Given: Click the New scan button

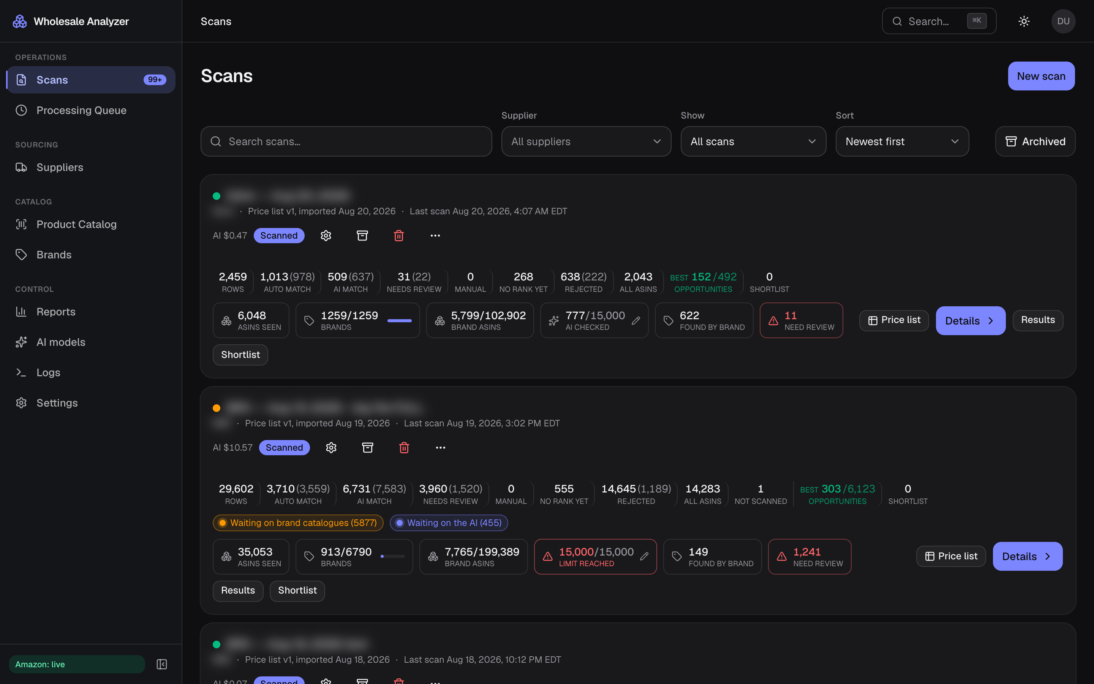Looking at the screenshot, I should coord(1041,76).
